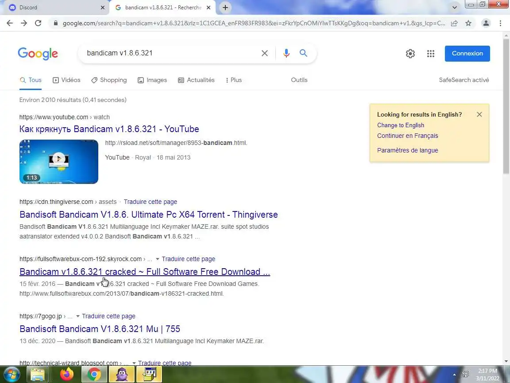Expand options arrow for technical-wizard blogspot result
This screenshot has width=510, height=383.
click(134, 363)
